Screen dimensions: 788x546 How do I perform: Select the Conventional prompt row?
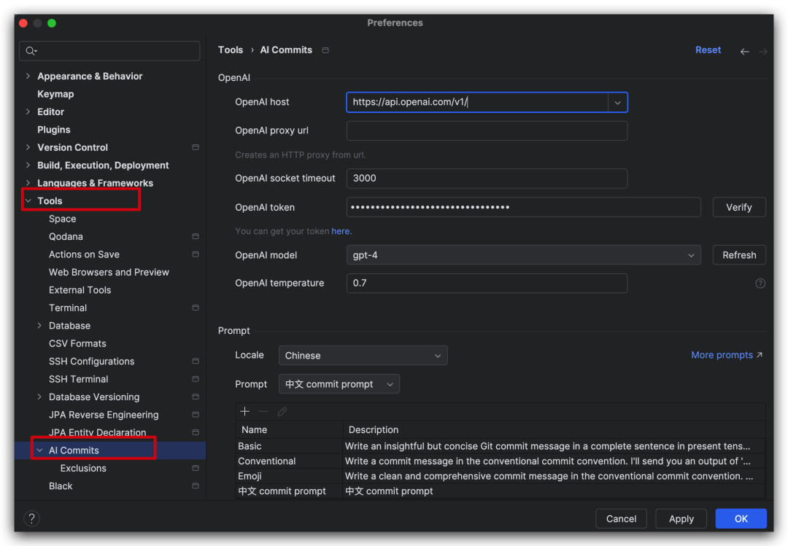500,461
